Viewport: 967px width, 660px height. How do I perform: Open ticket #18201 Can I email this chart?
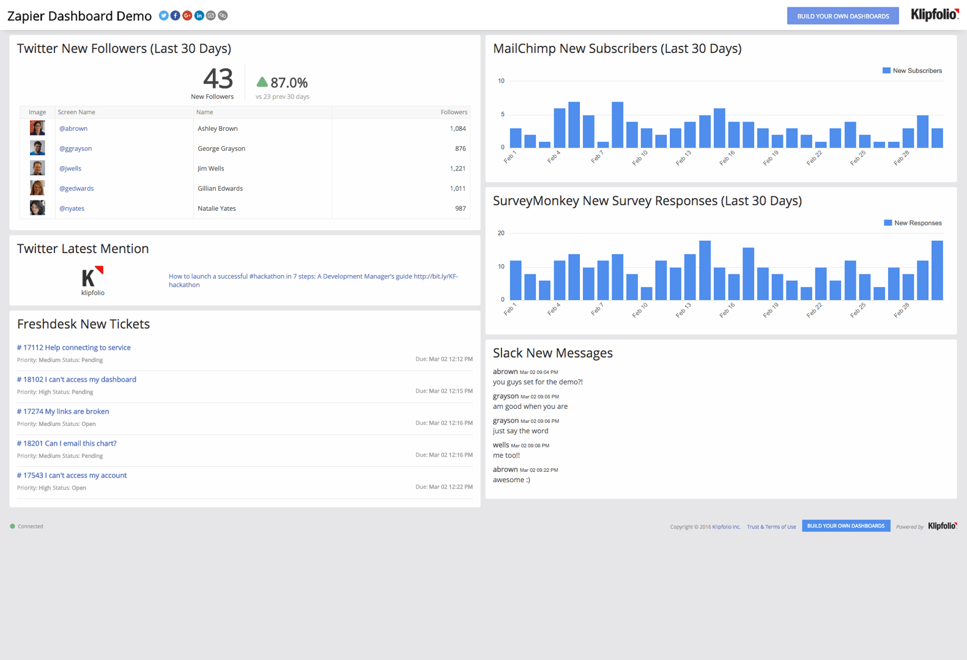coord(67,444)
